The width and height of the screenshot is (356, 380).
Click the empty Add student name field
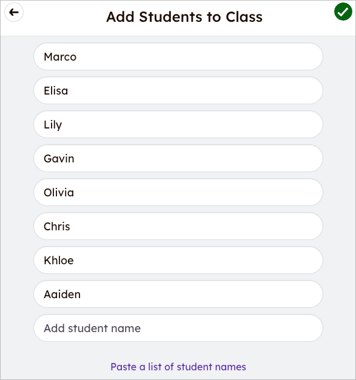pyautogui.click(x=178, y=328)
